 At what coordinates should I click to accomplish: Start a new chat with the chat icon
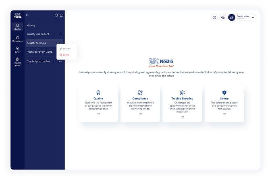point(62,15)
